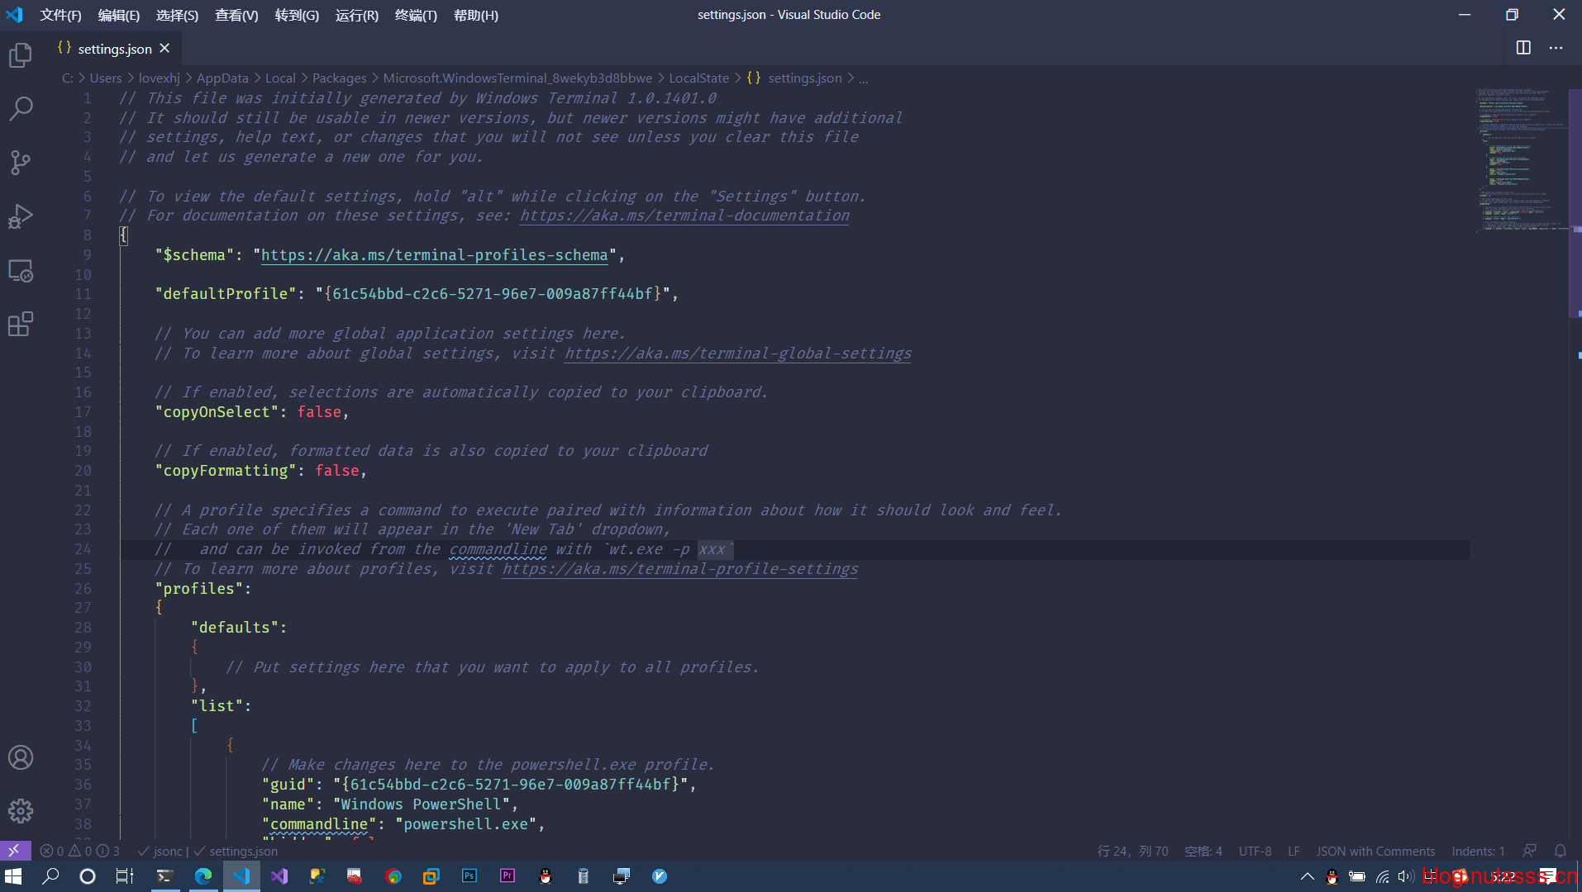Click the line and column indicator 行 24, 列 70
This screenshot has width=1582, height=892.
point(1132,851)
